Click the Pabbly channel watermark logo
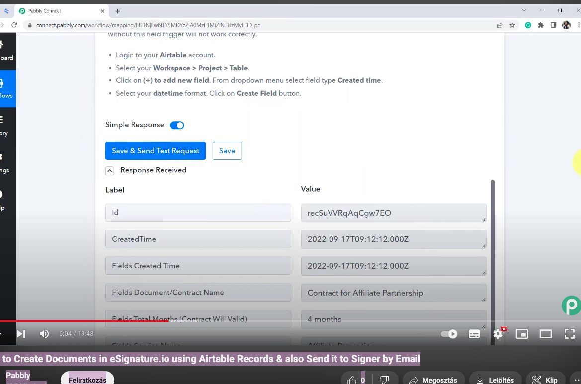581x384 pixels. click(572, 306)
